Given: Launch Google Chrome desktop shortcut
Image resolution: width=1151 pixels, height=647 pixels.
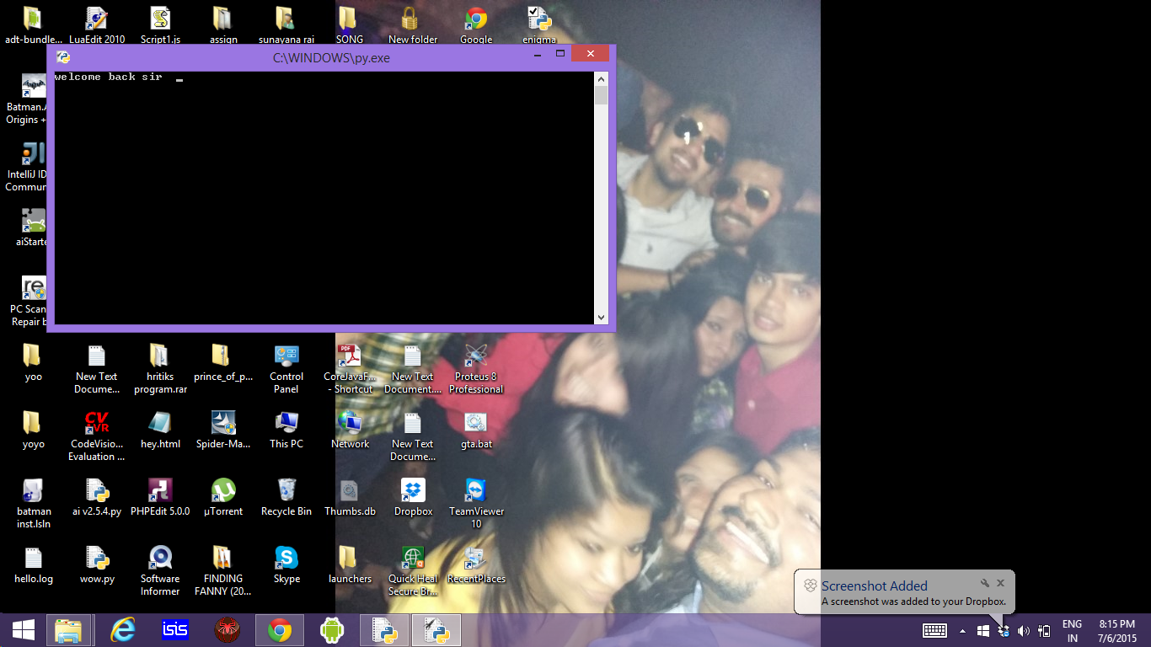Looking at the screenshot, I should click(x=476, y=25).
